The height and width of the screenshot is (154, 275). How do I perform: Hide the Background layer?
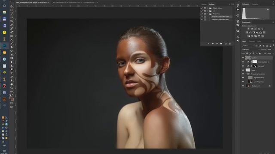[x=243, y=86]
